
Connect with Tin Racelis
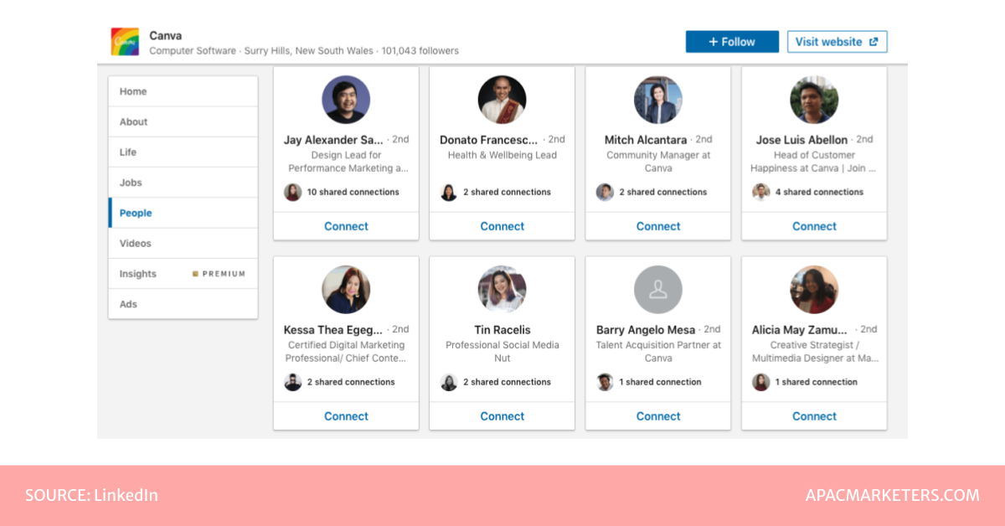tap(502, 416)
